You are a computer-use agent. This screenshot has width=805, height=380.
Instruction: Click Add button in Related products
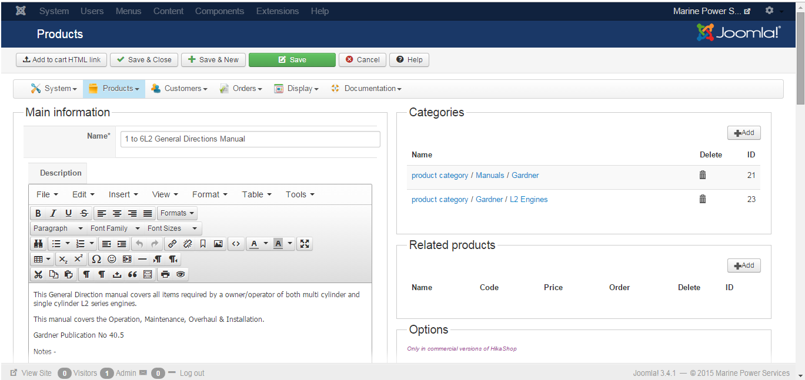[x=744, y=265]
